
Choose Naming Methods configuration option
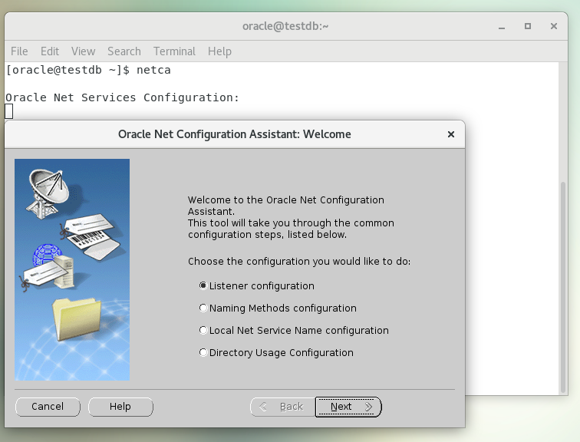[x=203, y=308]
